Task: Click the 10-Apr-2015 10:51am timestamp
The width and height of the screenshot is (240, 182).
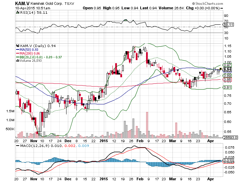Action: pyautogui.click(x=33, y=8)
